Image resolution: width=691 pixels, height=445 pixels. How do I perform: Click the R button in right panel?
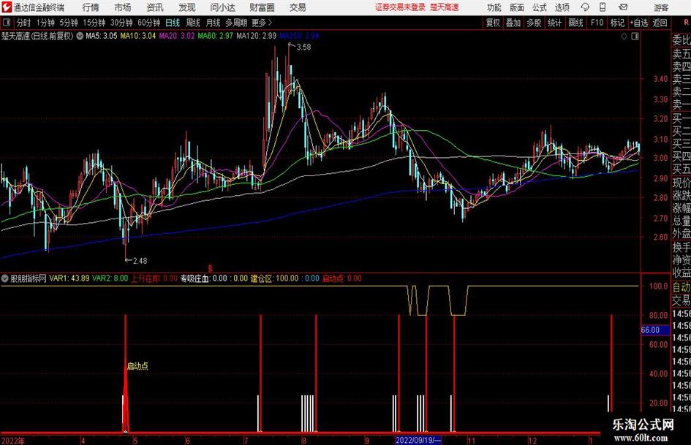tap(686, 23)
